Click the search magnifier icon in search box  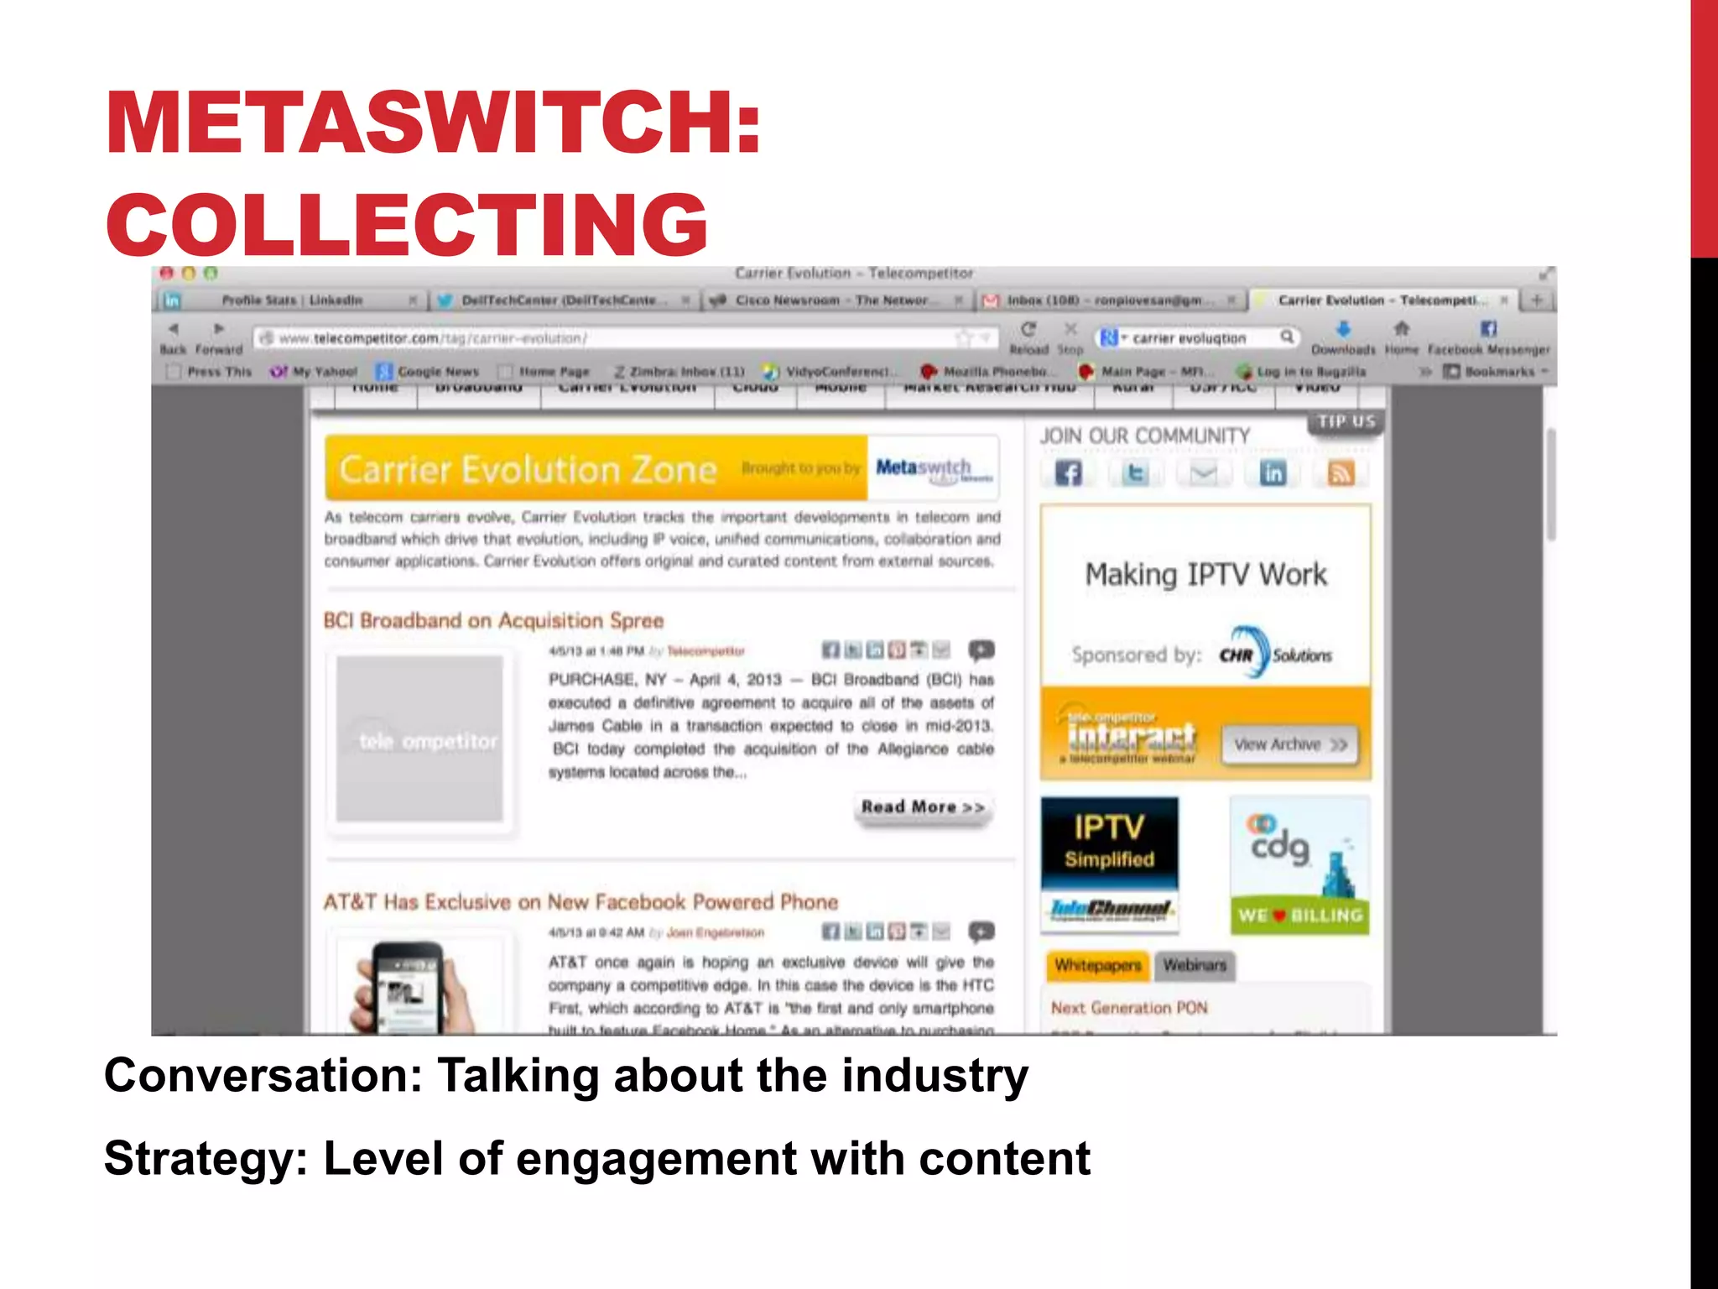(x=1287, y=337)
